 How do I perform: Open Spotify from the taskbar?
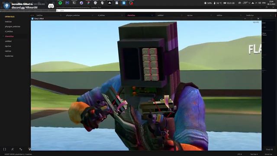coord(60,3)
